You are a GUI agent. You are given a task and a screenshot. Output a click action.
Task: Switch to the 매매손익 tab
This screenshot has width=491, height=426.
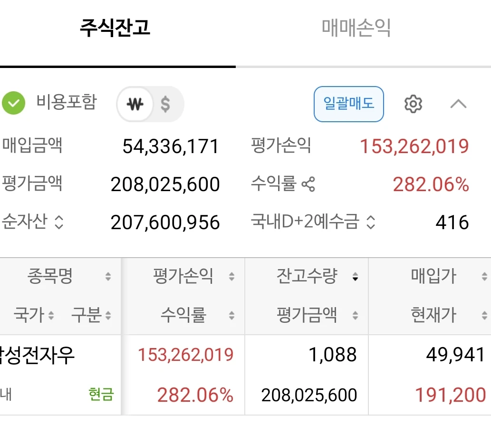coord(356,28)
